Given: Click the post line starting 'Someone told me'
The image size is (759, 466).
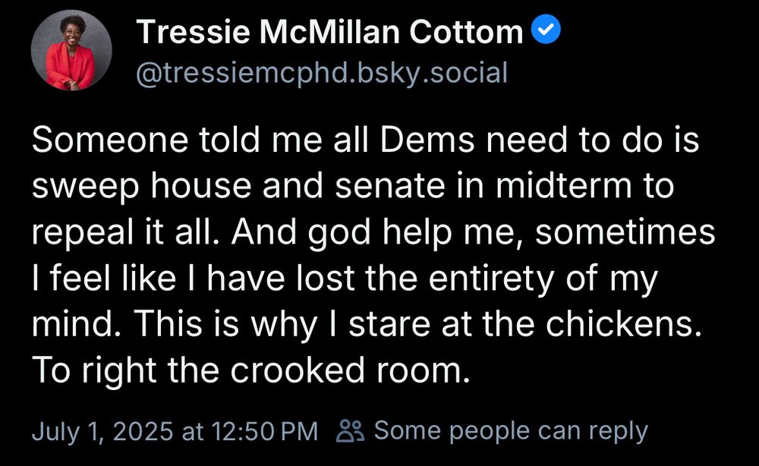Looking at the screenshot, I should click(x=364, y=142).
